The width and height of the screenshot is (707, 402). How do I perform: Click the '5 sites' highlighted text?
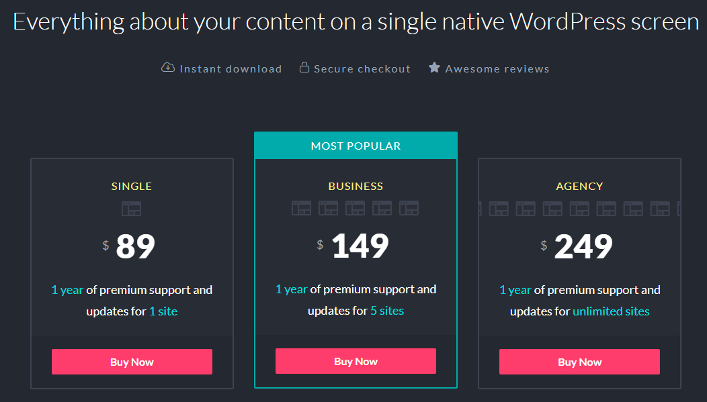click(x=387, y=311)
